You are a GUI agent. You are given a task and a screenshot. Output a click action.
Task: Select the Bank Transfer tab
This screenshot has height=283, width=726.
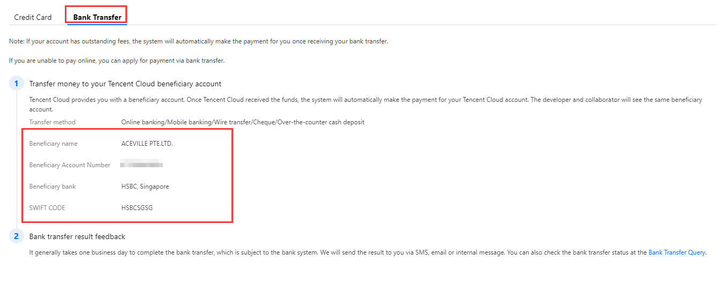pos(97,17)
